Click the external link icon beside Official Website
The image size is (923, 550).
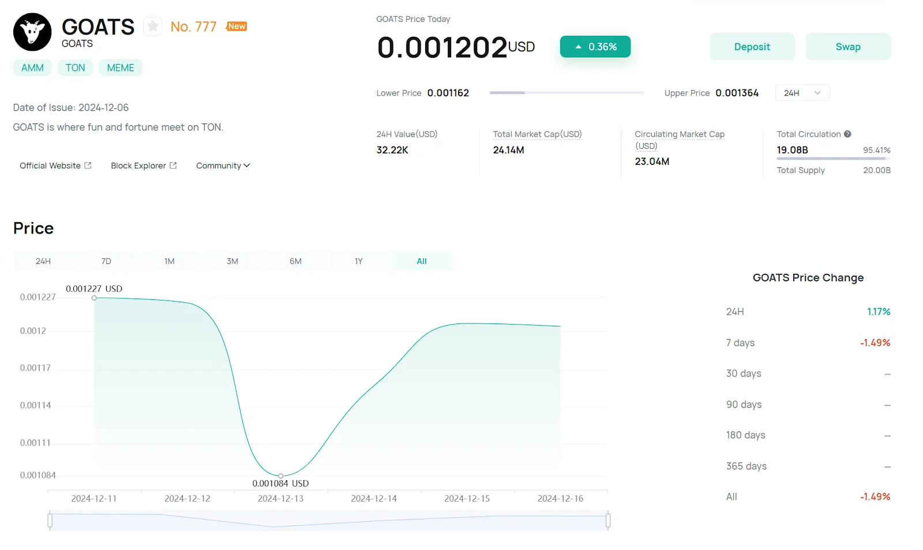88,165
